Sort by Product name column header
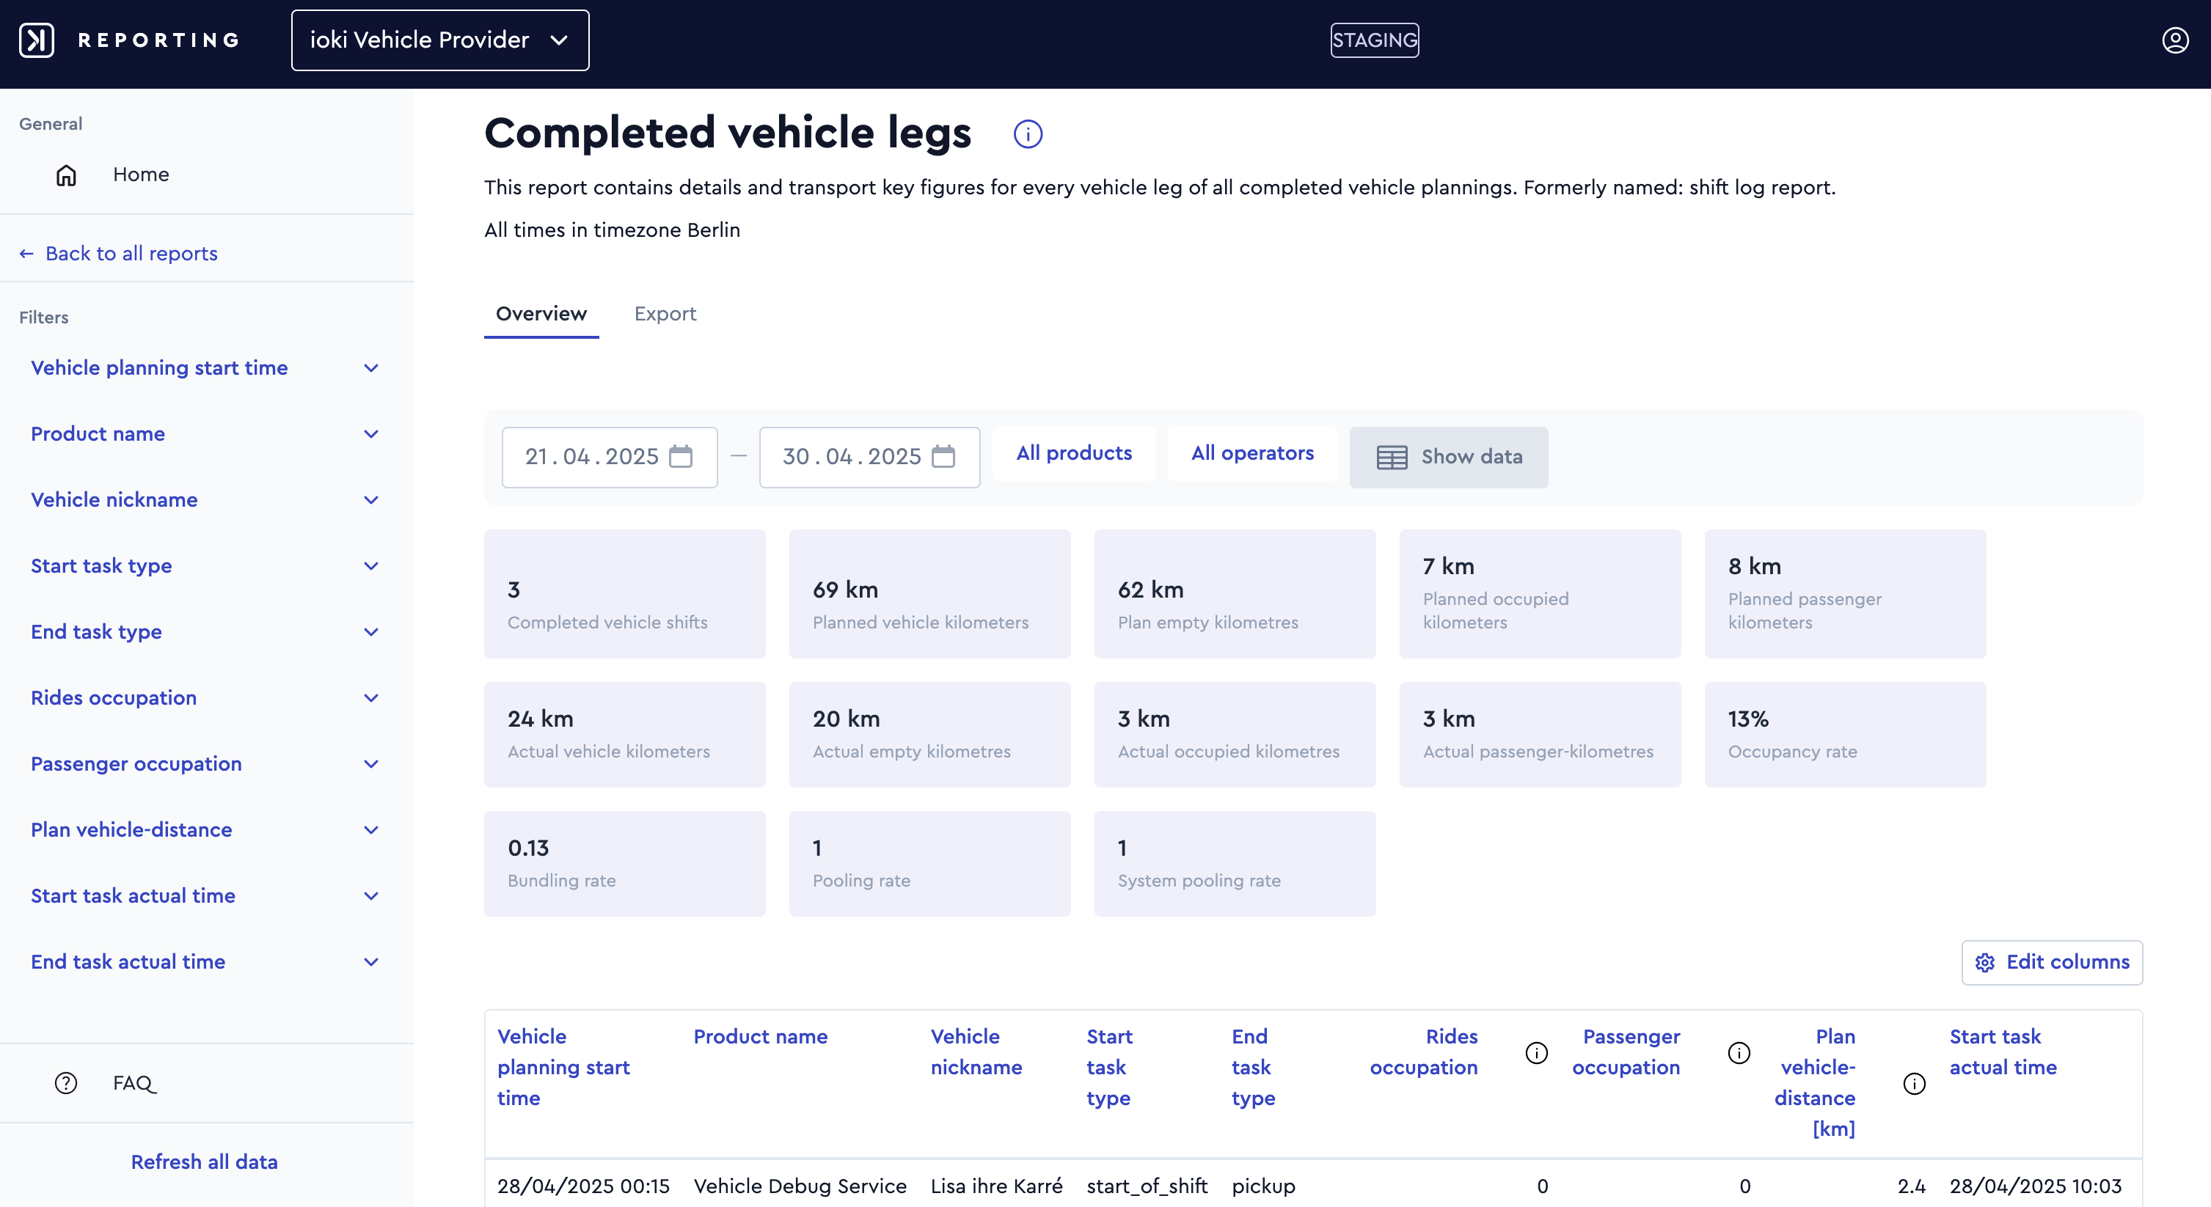2211x1207 pixels. point(761,1036)
